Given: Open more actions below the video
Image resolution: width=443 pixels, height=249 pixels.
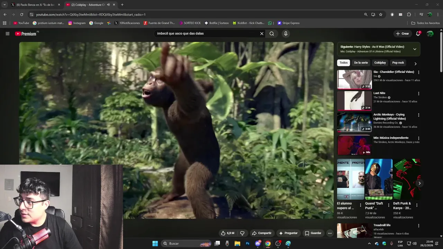Looking at the screenshot, I should (x=330, y=233).
